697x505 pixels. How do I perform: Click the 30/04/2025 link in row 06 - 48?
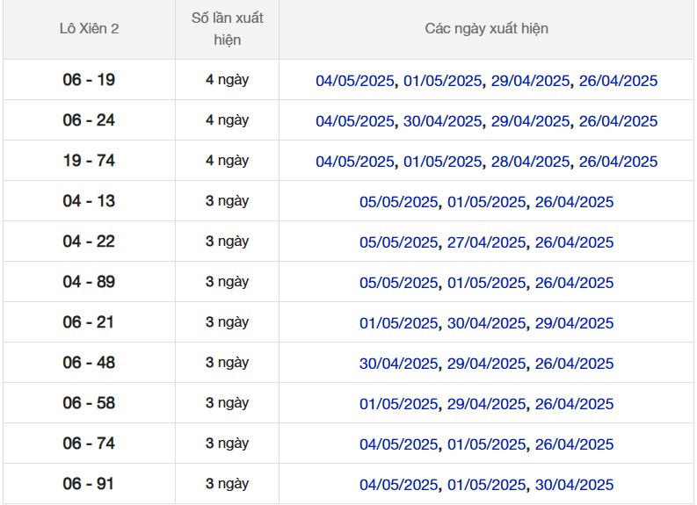(398, 364)
